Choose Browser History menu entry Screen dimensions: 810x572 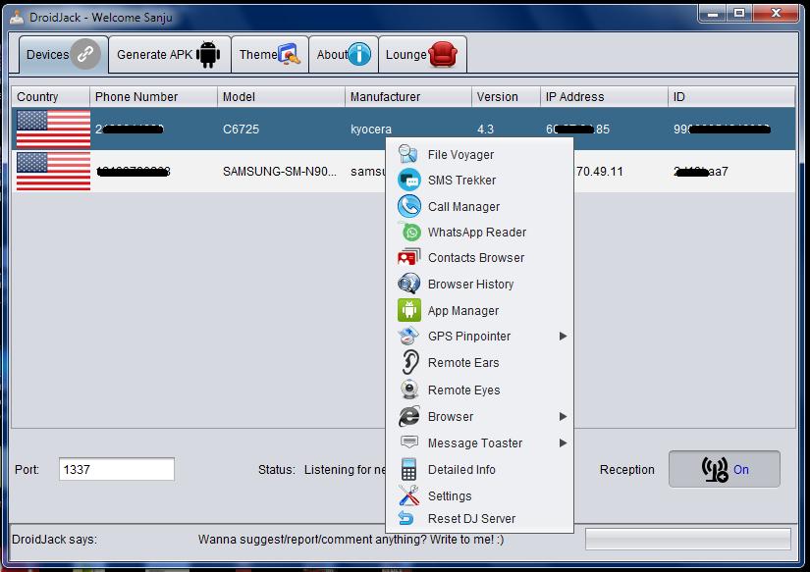pos(470,285)
